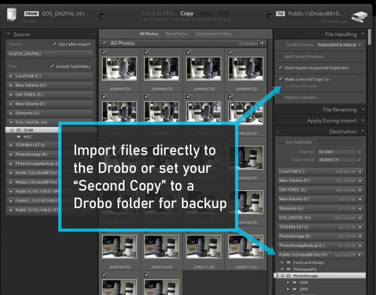This screenshot has height=295, width=376.
Task: Uncheck the All Photos checkbox
Action: point(104,43)
